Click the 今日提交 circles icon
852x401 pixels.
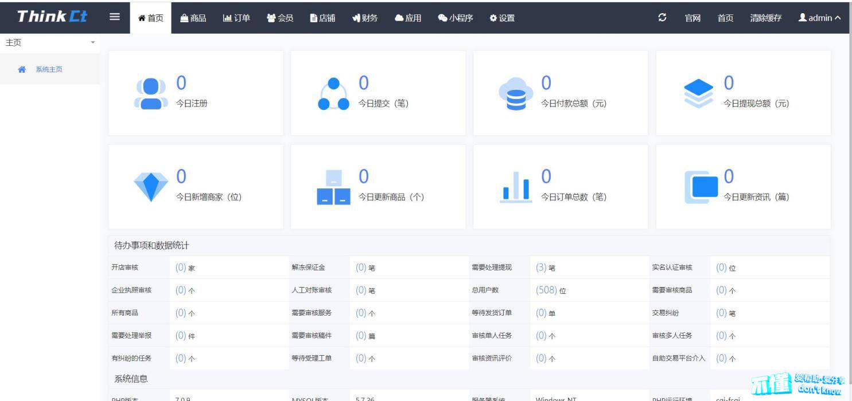333,94
